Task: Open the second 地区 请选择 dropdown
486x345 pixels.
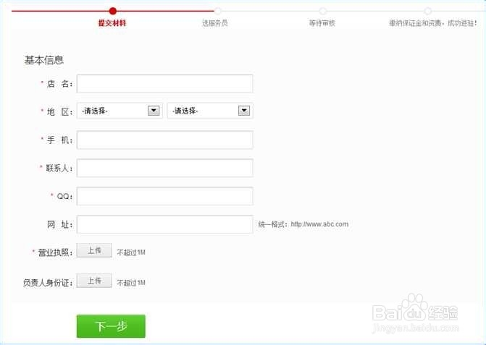Action: tap(210, 111)
